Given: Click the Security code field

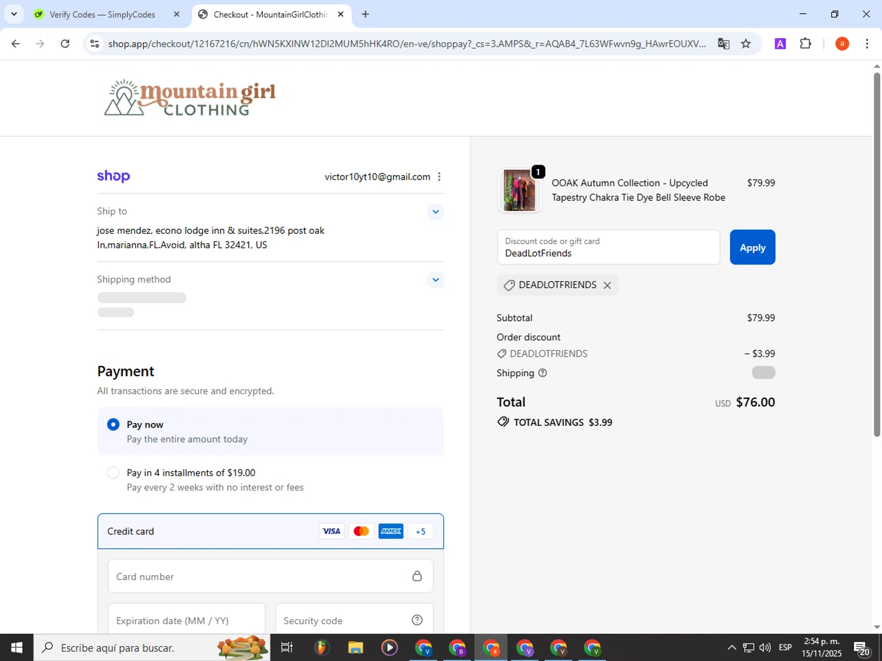Looking at the screenshot, I should pos(354,619).
